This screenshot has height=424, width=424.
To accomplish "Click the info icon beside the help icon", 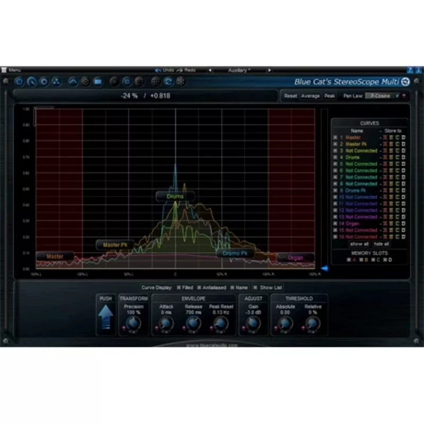I will [x=418, y=70].
